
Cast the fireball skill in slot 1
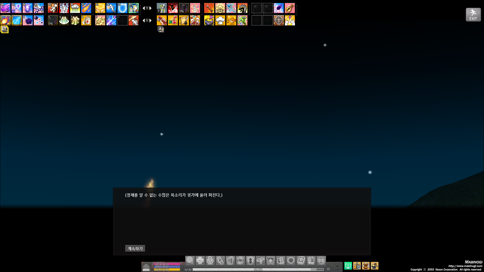[6, 20]
